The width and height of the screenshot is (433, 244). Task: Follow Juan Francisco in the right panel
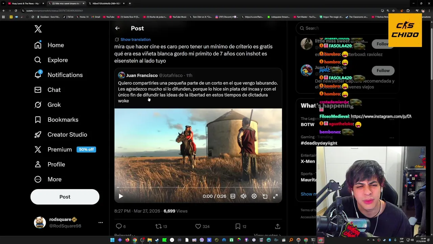point(383,70)
